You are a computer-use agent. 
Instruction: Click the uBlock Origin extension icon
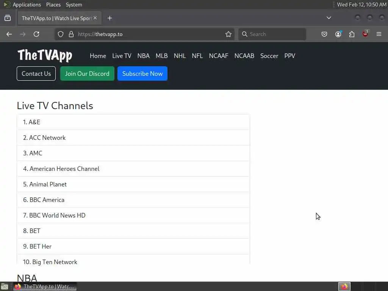click(365, 34)
